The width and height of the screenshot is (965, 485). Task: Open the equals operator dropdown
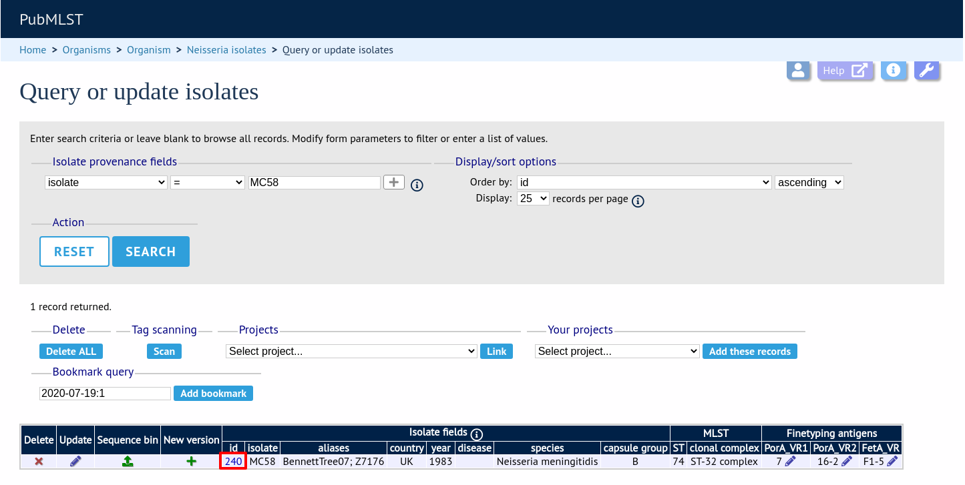tap(208, 182)
